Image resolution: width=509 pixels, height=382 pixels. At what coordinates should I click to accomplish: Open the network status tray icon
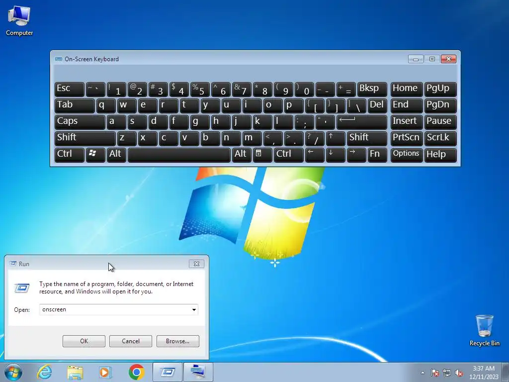pyautogui.click(x=447, y=373)
